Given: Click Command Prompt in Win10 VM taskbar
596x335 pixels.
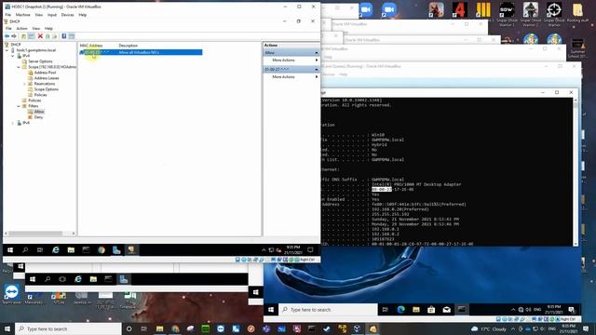Looking at the screenshot, I should click(462, 310).
